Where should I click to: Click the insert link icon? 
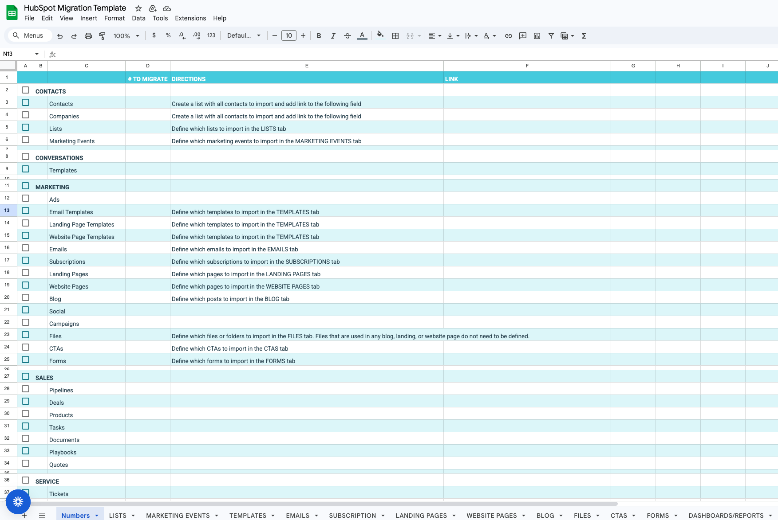pyautogui.click(x=509, y=35)
